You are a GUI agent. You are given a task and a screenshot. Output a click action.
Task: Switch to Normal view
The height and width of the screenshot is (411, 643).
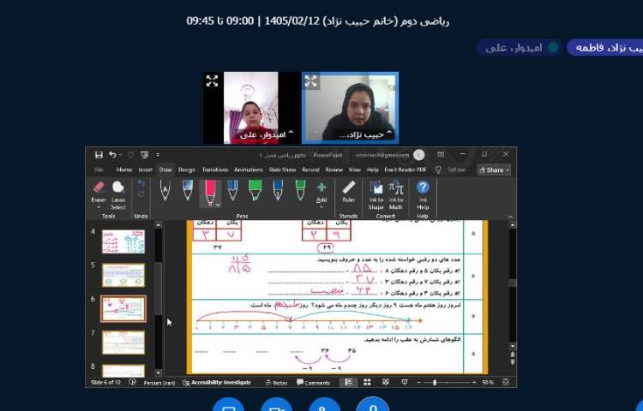pyautogui.click(x=349, y=382)
